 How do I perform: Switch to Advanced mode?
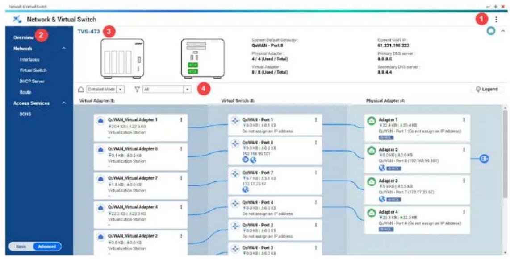pos(46,247)
